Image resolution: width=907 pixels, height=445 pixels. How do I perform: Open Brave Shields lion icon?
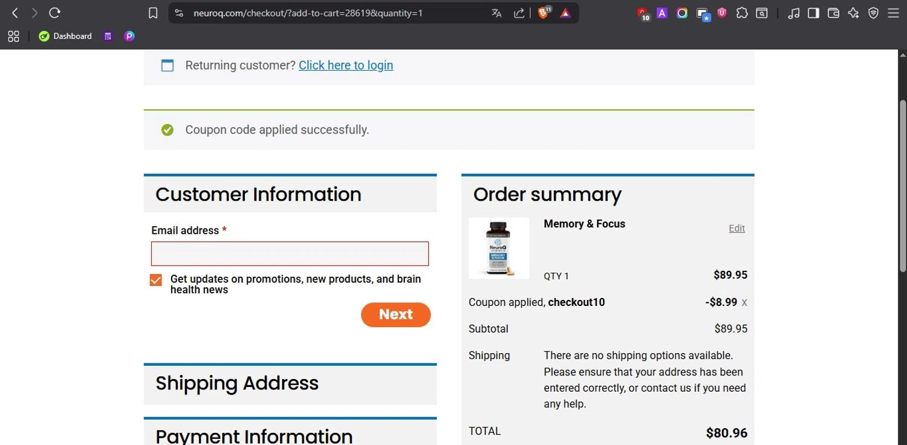tap(544, 12)
